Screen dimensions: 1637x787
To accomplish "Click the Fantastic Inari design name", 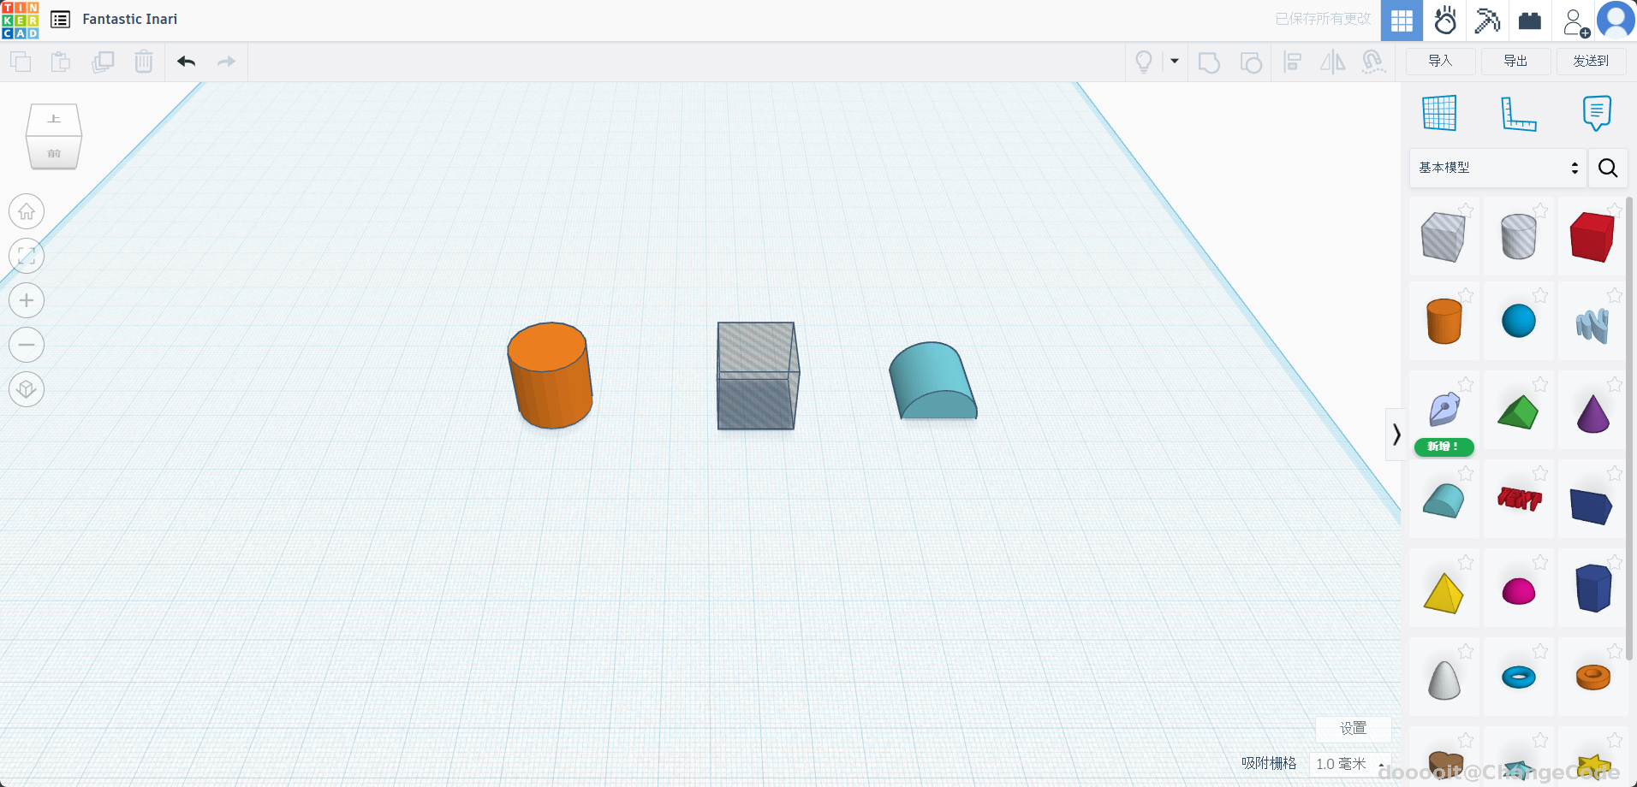I will coord(130,19).
